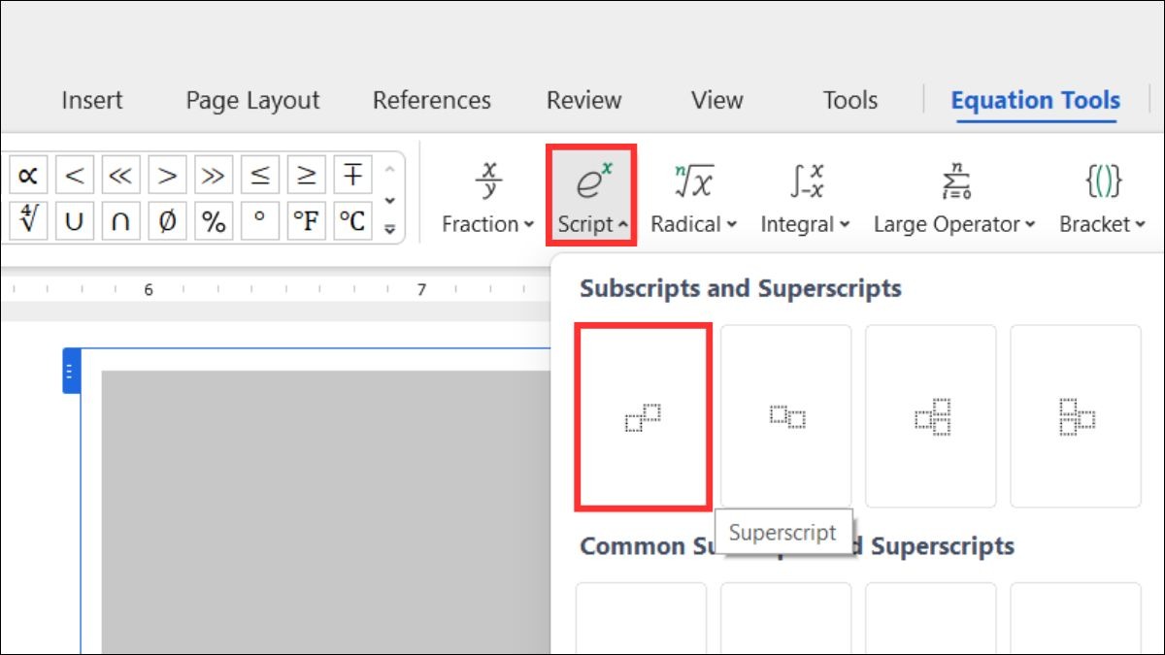Click the horizontal ruler at mark 6

(x=149, y=289)
